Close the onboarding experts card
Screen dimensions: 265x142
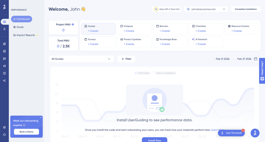(x=41, y=117)
